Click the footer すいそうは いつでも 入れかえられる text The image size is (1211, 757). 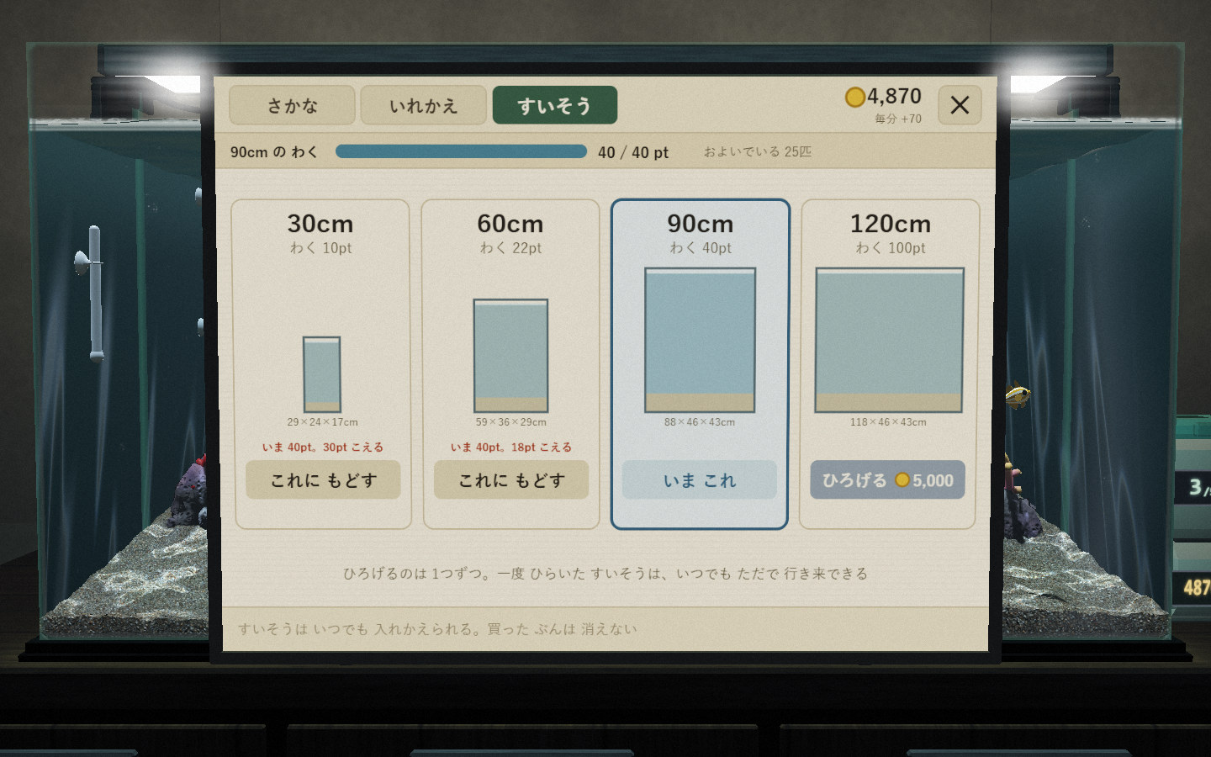click(437, 629)
